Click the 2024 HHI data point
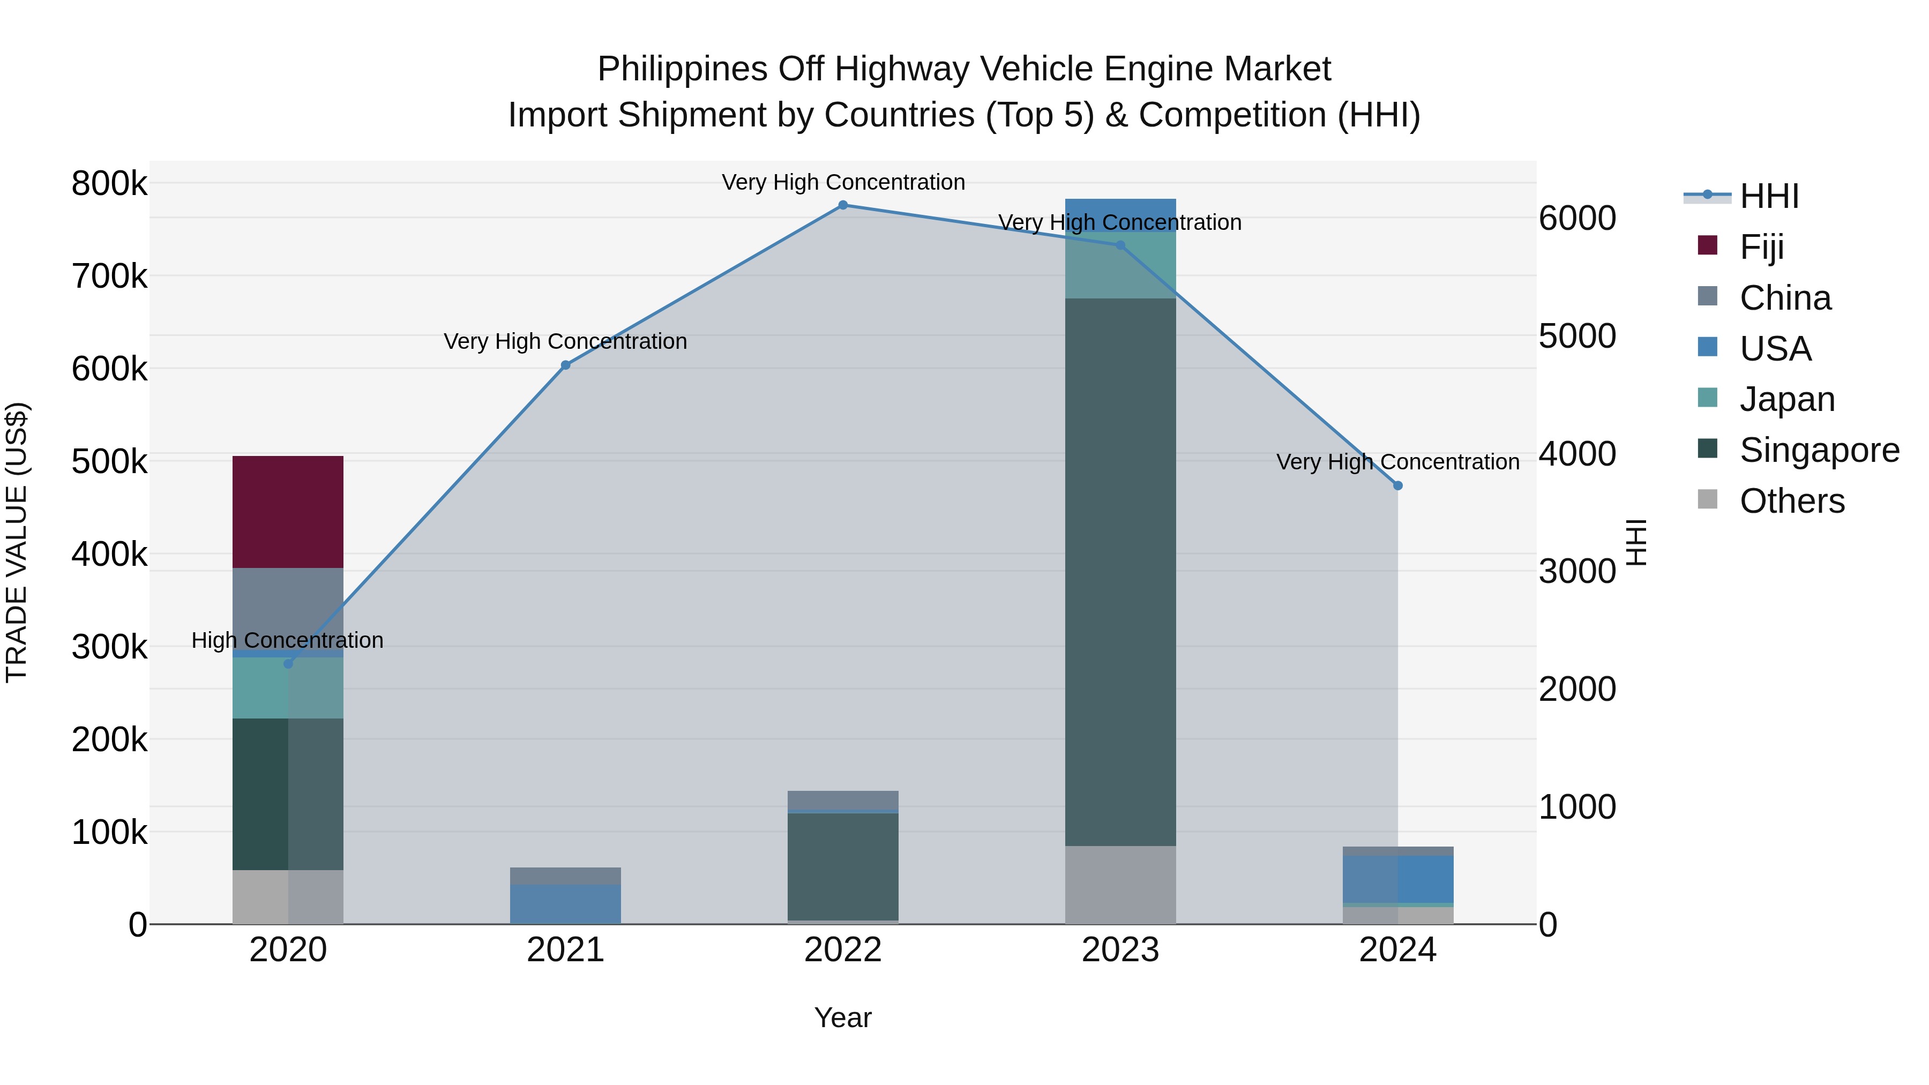This screenshot has height=1085, width=1929. tap(1397, 485)
